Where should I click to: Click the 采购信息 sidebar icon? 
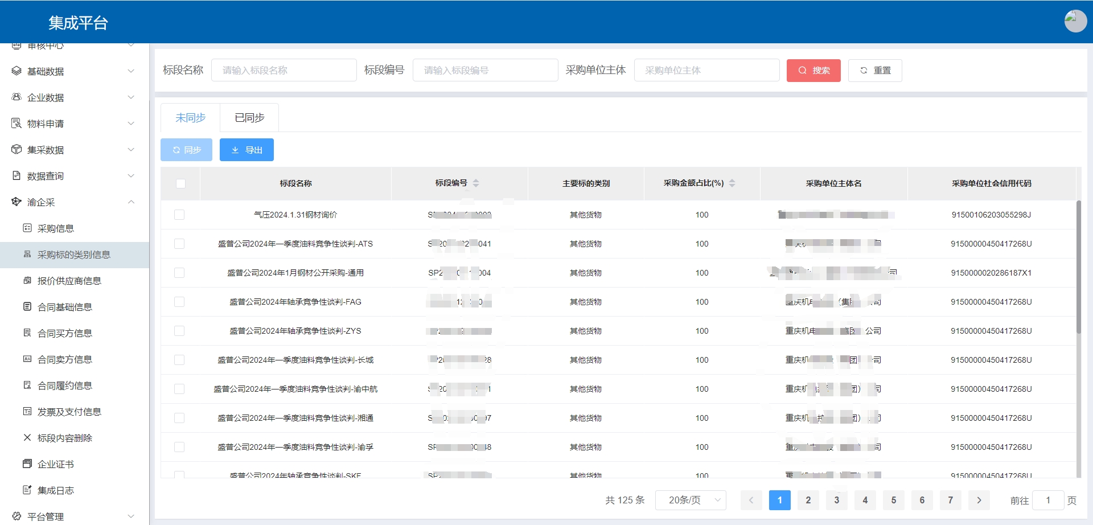(x=27, y=228)
